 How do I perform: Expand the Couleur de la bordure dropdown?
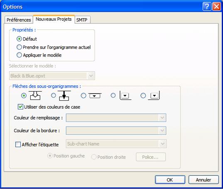tap(116, 131)
